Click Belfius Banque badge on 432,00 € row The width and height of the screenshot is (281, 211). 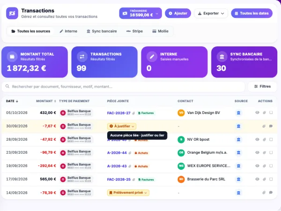coord(76,113)
